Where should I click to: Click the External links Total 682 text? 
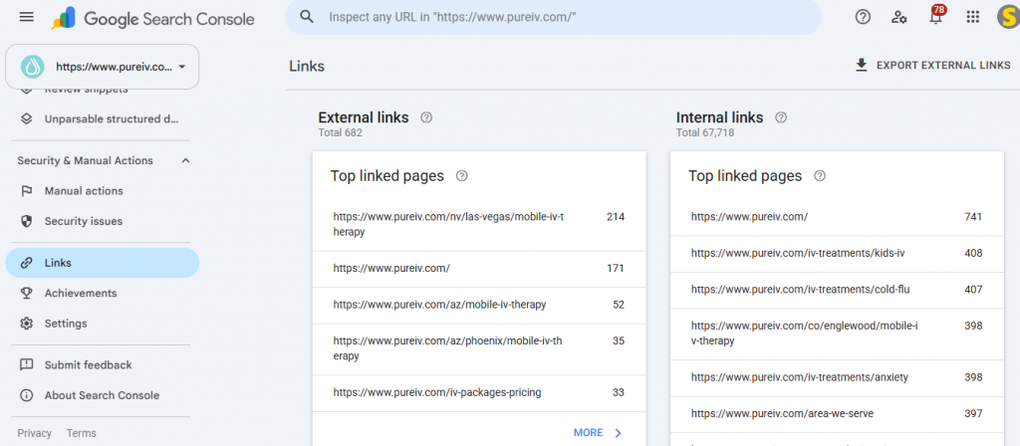click(x=341, y=133)
